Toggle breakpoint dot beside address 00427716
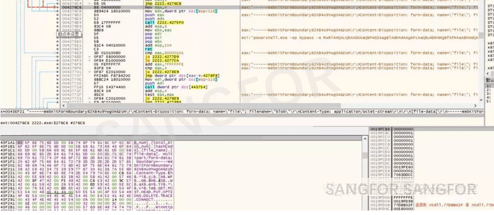The image size is (494, 215). pyautogui.click(x=57, y=87)
